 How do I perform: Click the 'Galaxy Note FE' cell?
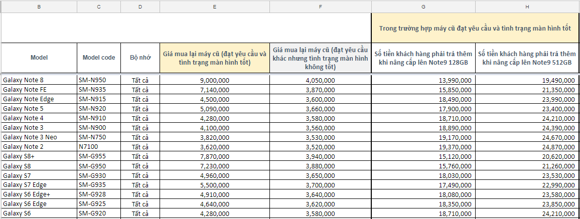[x=39, y=89]
